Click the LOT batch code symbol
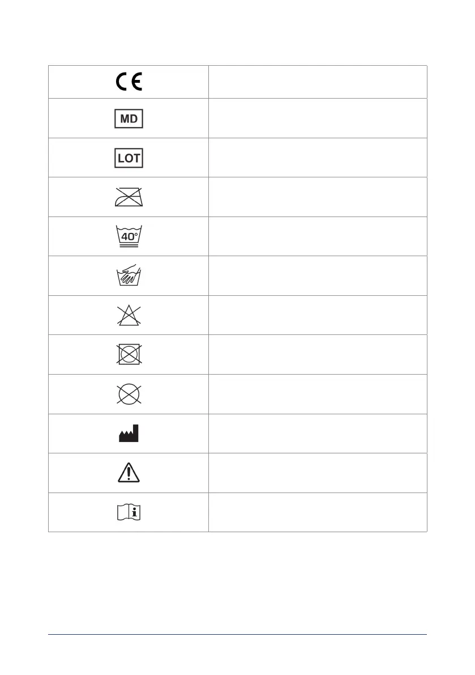The image size is (475, 675). pos(129,158)
